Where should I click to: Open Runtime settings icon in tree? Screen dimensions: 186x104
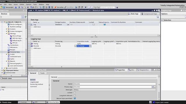click(x=8, y=27)
